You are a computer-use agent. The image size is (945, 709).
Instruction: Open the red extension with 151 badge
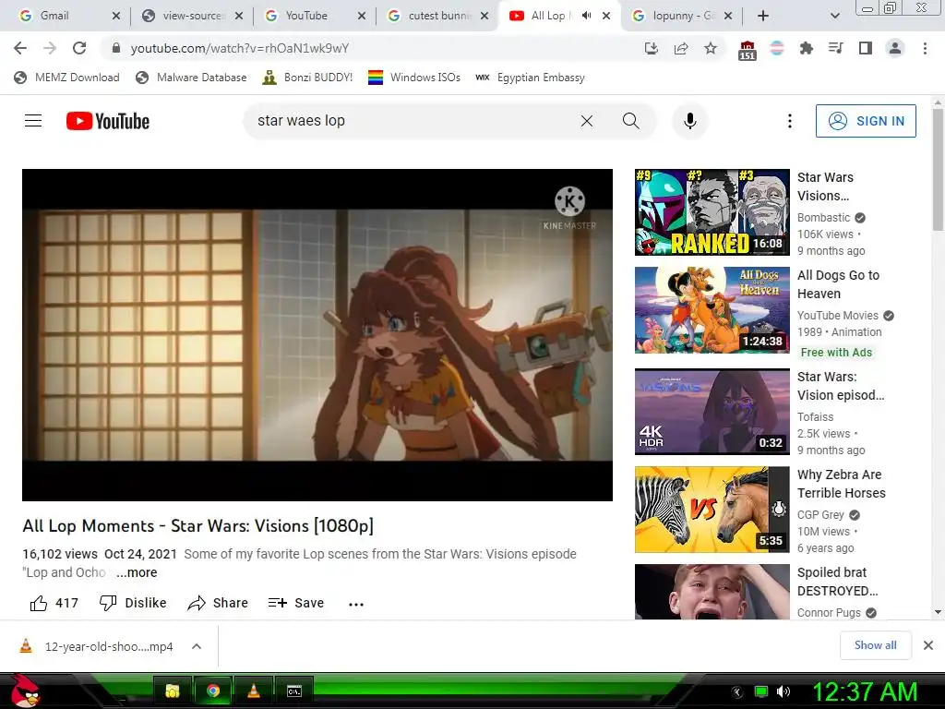click(747, 50)
